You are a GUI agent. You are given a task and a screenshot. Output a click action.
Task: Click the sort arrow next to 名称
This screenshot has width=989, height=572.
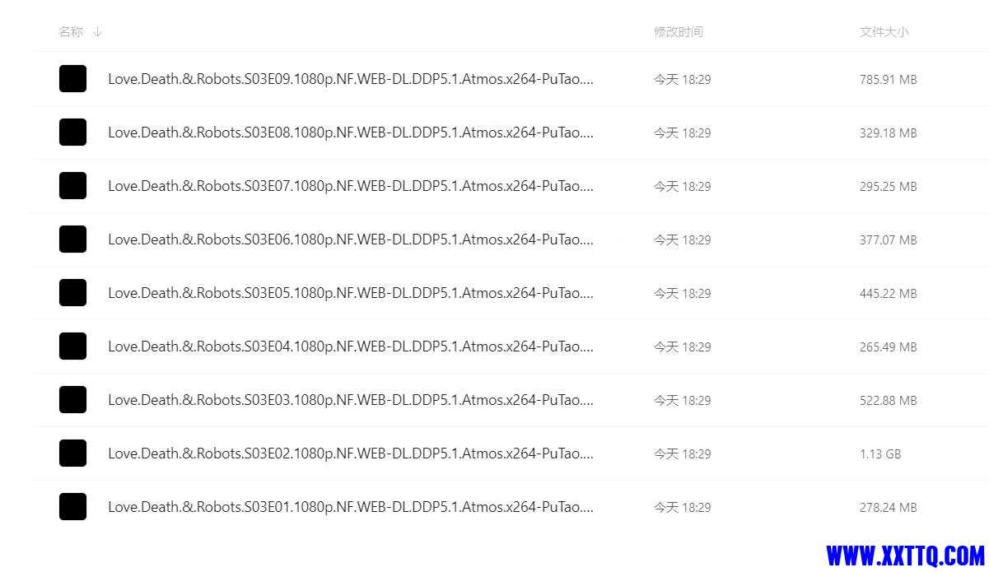click(97, 32)
